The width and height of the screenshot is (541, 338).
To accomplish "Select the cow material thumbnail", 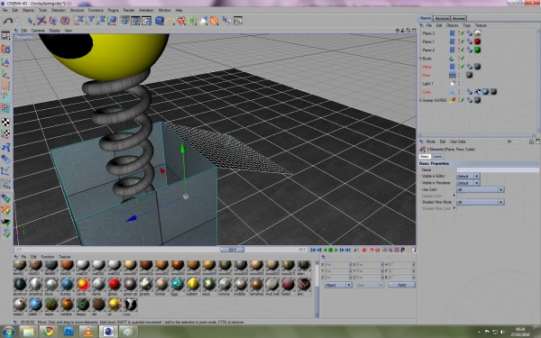I will [x=131, y=305].
